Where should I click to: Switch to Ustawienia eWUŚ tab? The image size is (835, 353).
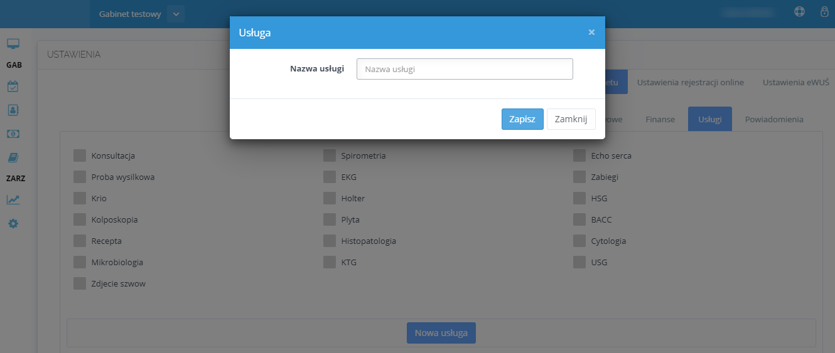point(796,82)
